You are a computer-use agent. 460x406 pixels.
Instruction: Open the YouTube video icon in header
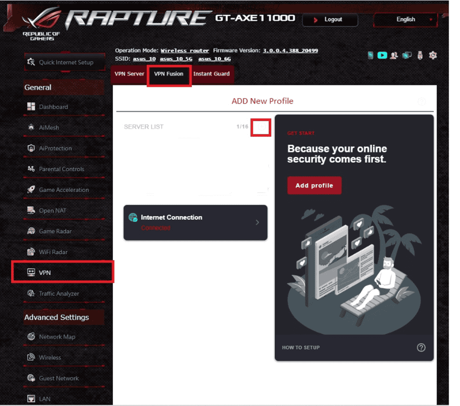click(382, 55)
